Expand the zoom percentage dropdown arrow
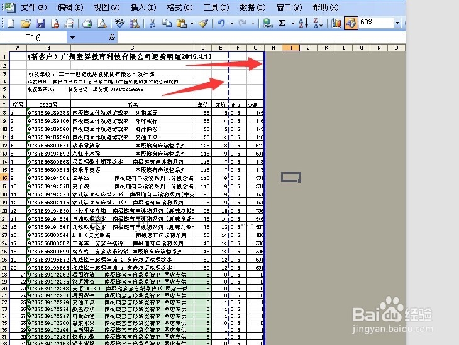459x345 pixels. tap(397, 23)
